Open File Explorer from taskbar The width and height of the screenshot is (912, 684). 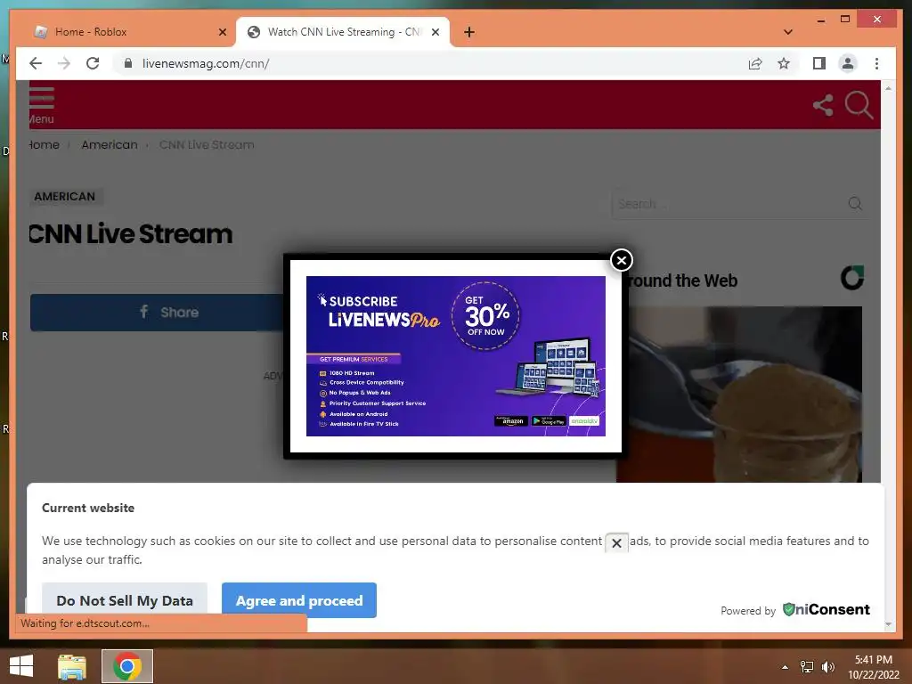pos(72,666)
